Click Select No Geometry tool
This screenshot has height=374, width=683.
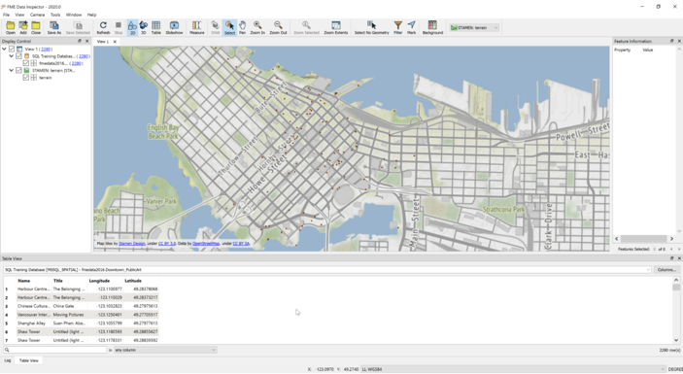[371, 28]
